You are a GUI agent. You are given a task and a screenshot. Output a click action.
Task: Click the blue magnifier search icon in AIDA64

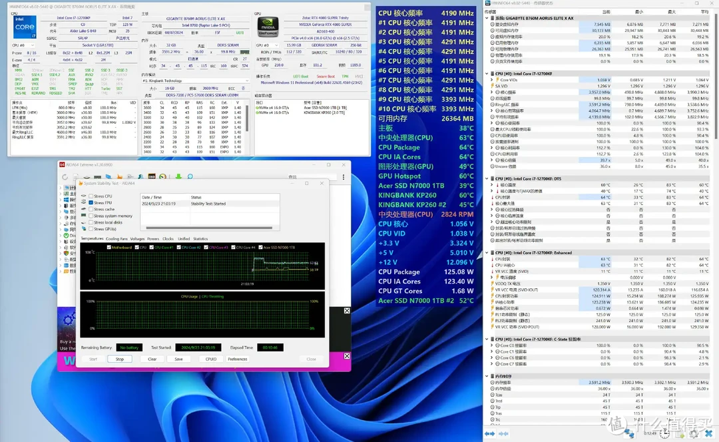coord(190,176)
